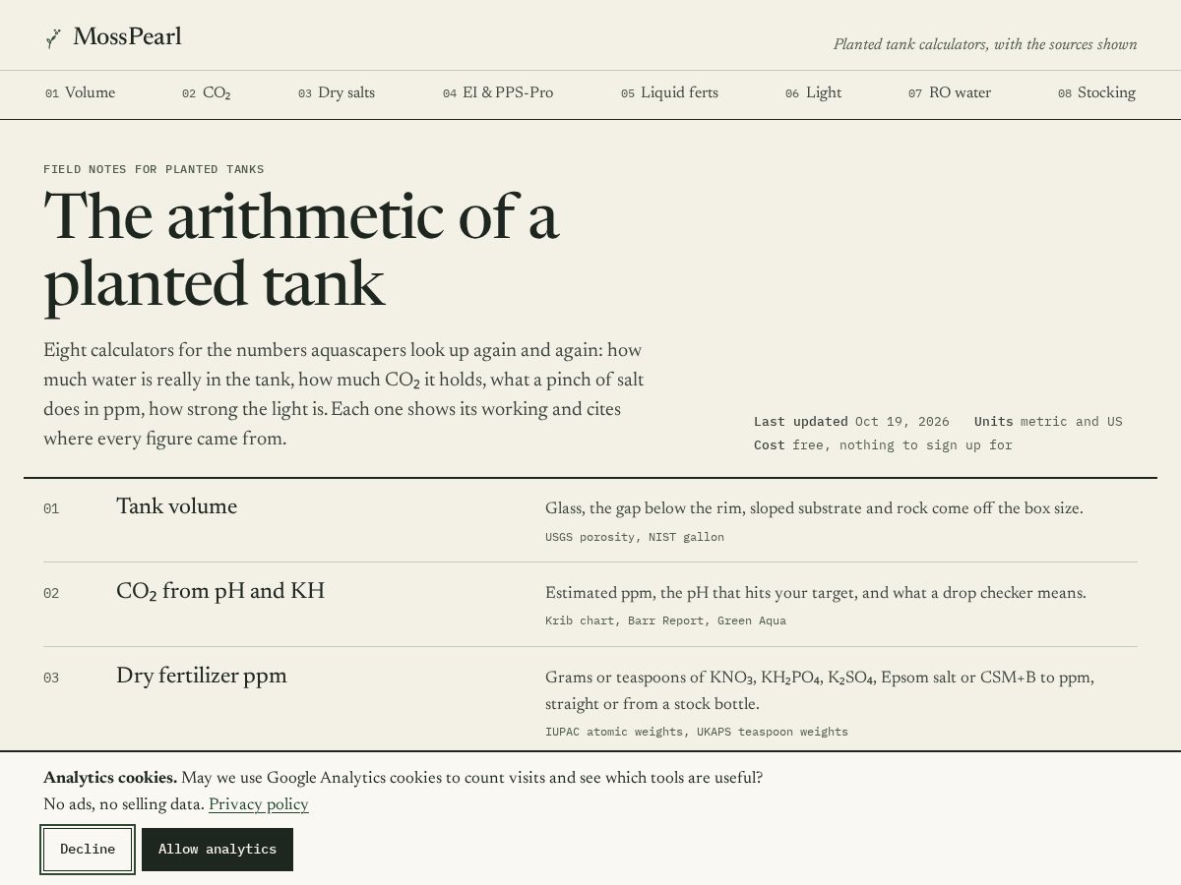This screenshot has width=1181, height=885.
Task: Click the 'Analytics cookies.' bold banner text
Action: coord(110,778)
